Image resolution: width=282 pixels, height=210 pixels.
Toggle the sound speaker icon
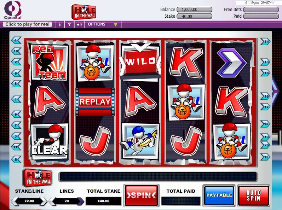79,24
